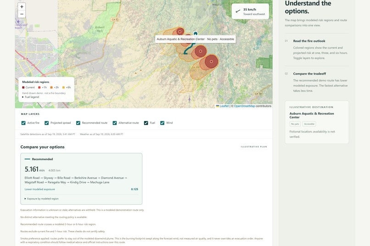The image size is (370, 246).
Task: Click the +6h risk color swatch in the legend
Action: (x=63, y=87)
